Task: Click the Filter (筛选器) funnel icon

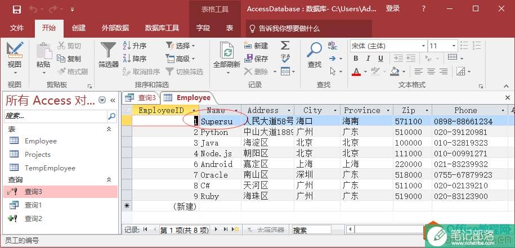Action: [x=108, y=51]
